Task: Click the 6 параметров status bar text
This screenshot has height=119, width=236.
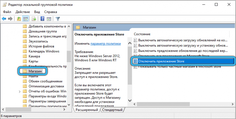Action: [11, 116]
